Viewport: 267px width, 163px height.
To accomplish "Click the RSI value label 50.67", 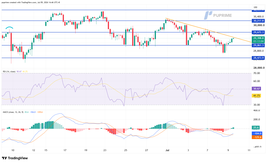I will point(257,89).
